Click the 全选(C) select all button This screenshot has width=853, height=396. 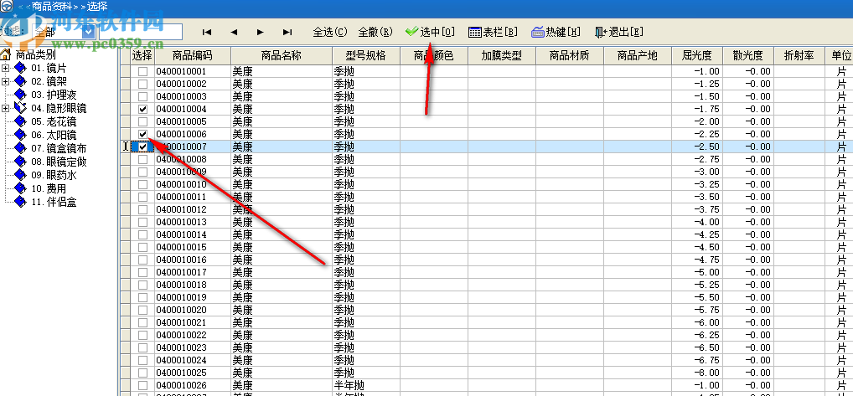[330, 32]
